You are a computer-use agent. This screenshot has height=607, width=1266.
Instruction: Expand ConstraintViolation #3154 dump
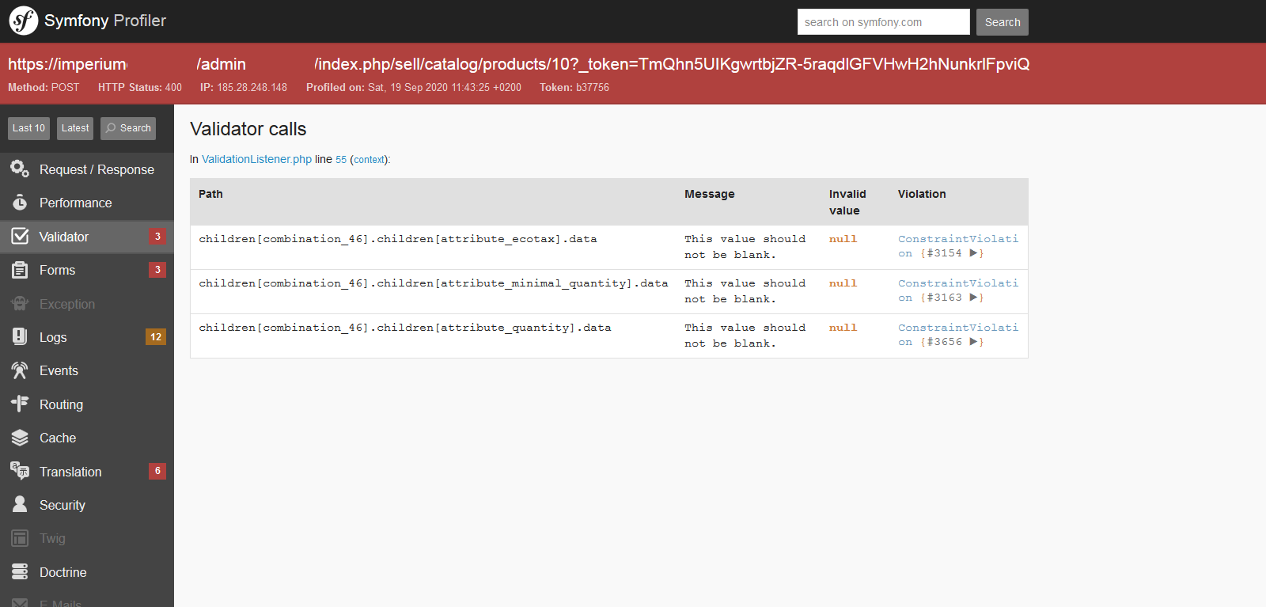point(974,253)
